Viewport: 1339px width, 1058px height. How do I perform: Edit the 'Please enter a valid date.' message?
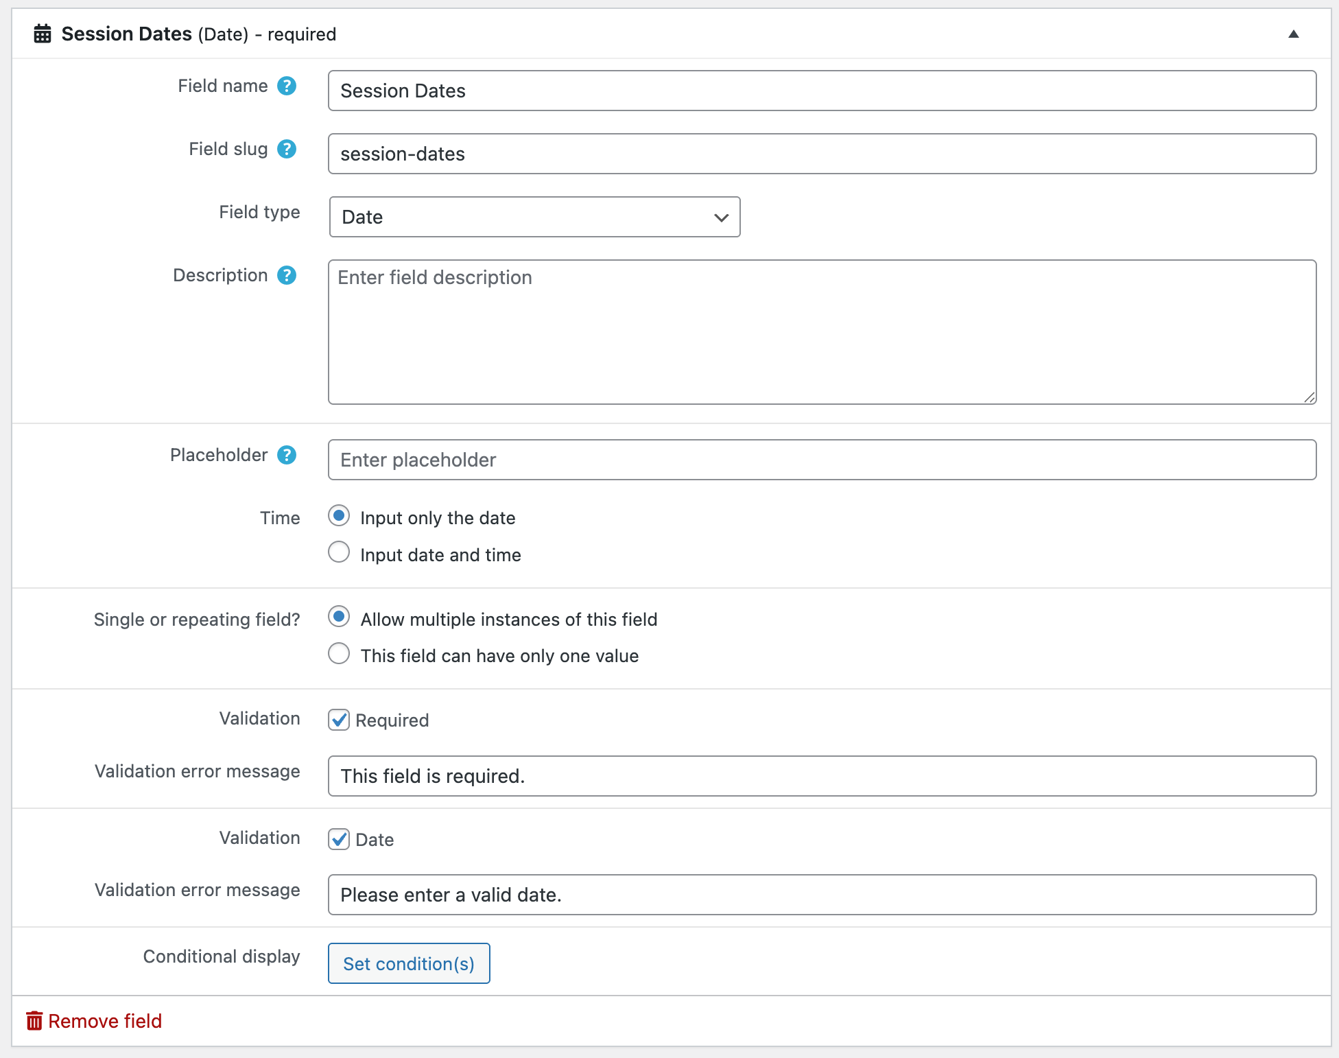[x=822, y=895]
